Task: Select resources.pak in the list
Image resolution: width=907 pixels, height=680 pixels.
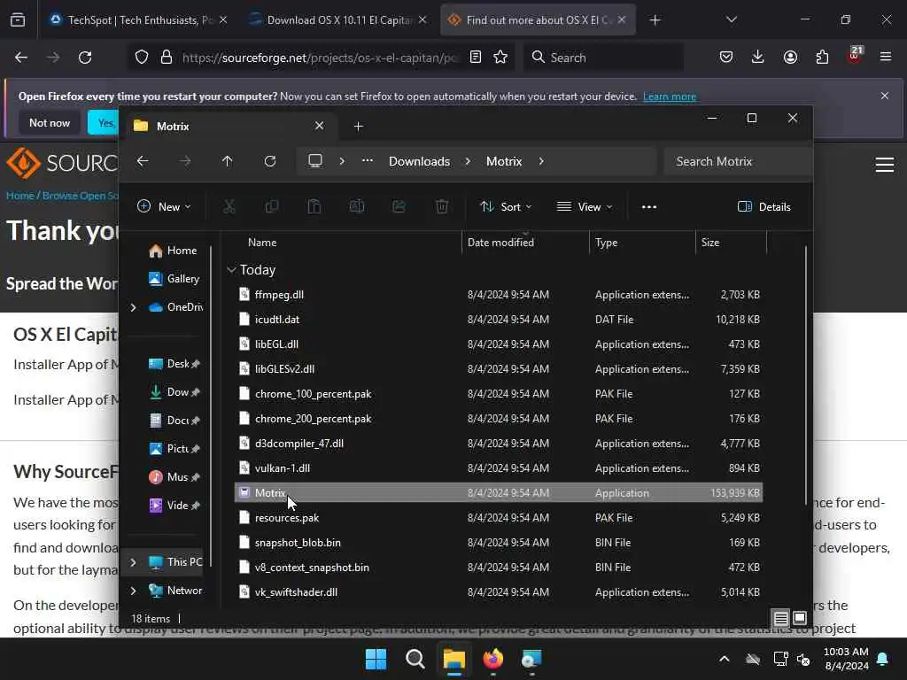Action: (x=499, y=517)
